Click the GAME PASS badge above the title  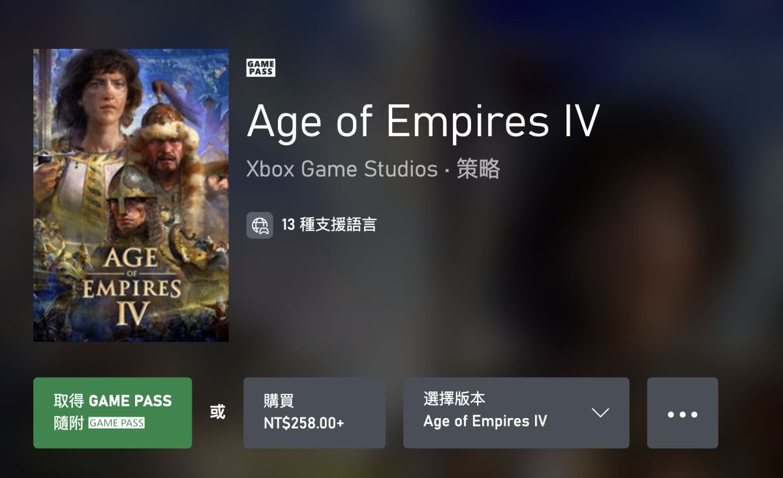[x=260, y=67]
